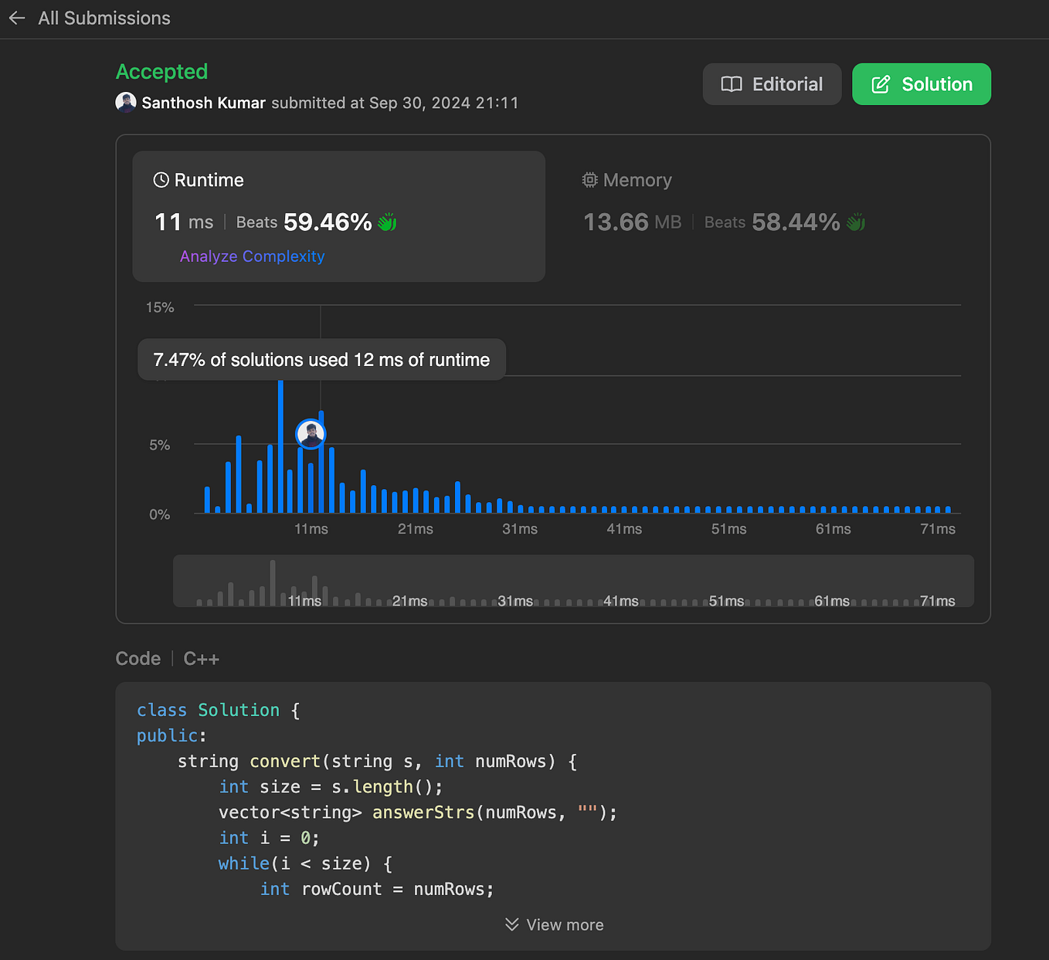Click the Editorial book icon
This screenshot has height=960, width=1049.
click(x=731, y=84)
